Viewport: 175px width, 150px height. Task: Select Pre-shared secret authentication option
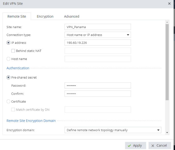coord(8,77)
